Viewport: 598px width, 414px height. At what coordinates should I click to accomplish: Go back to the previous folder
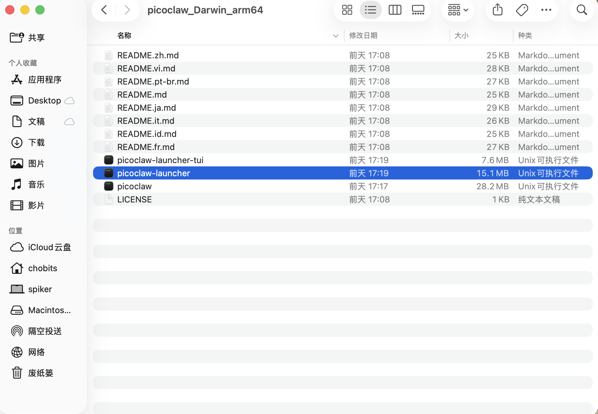[x=104, y=10]
